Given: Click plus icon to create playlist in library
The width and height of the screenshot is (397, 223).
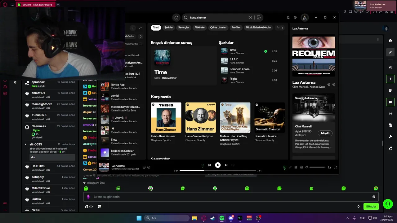Looking at the screenshot, I should [133, 28].
